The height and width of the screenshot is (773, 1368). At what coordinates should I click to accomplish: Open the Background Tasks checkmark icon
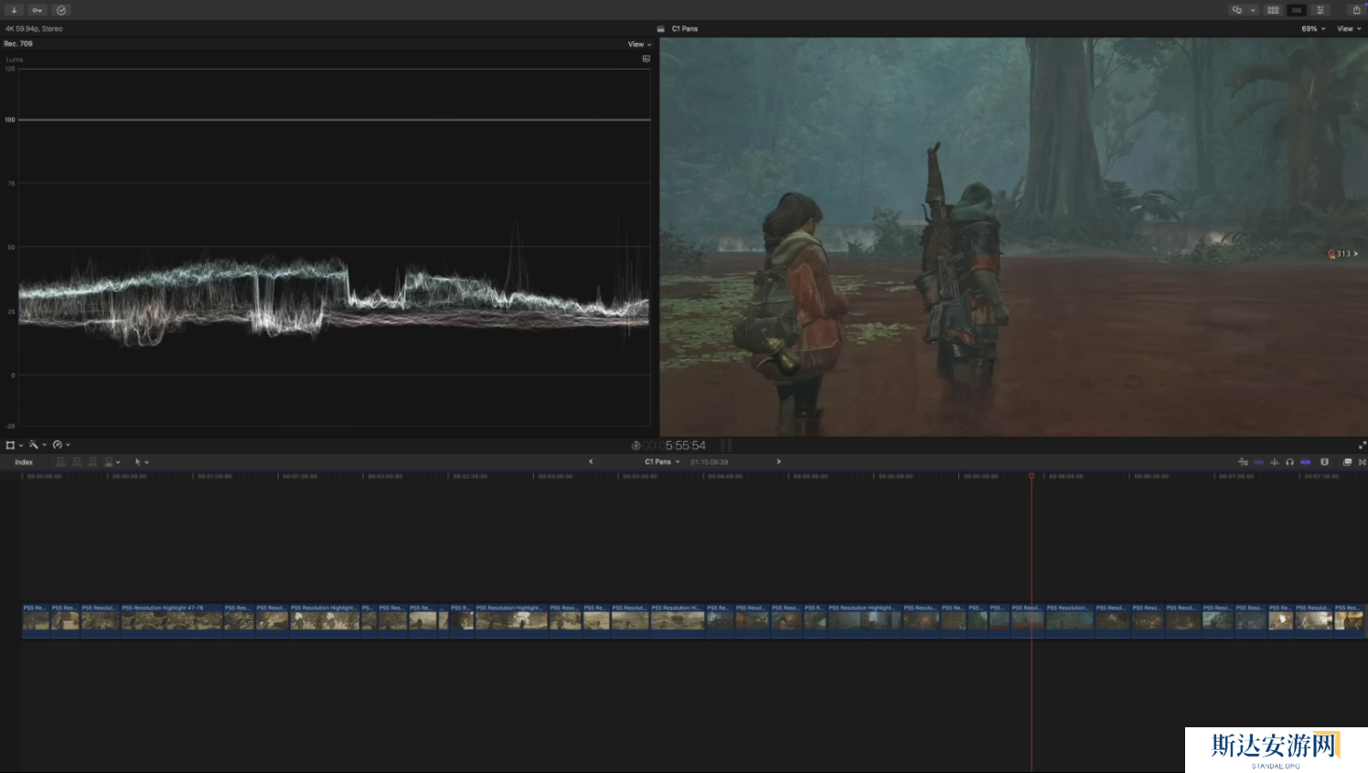click(x=61, y=10)
